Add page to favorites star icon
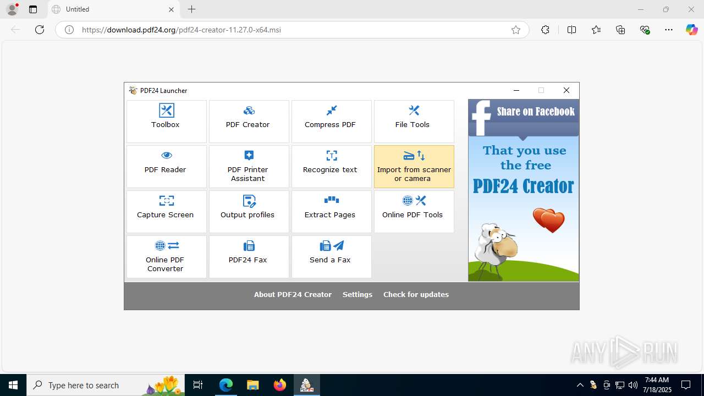Screen dimensions: 704x396 click(x=516, y=30)
